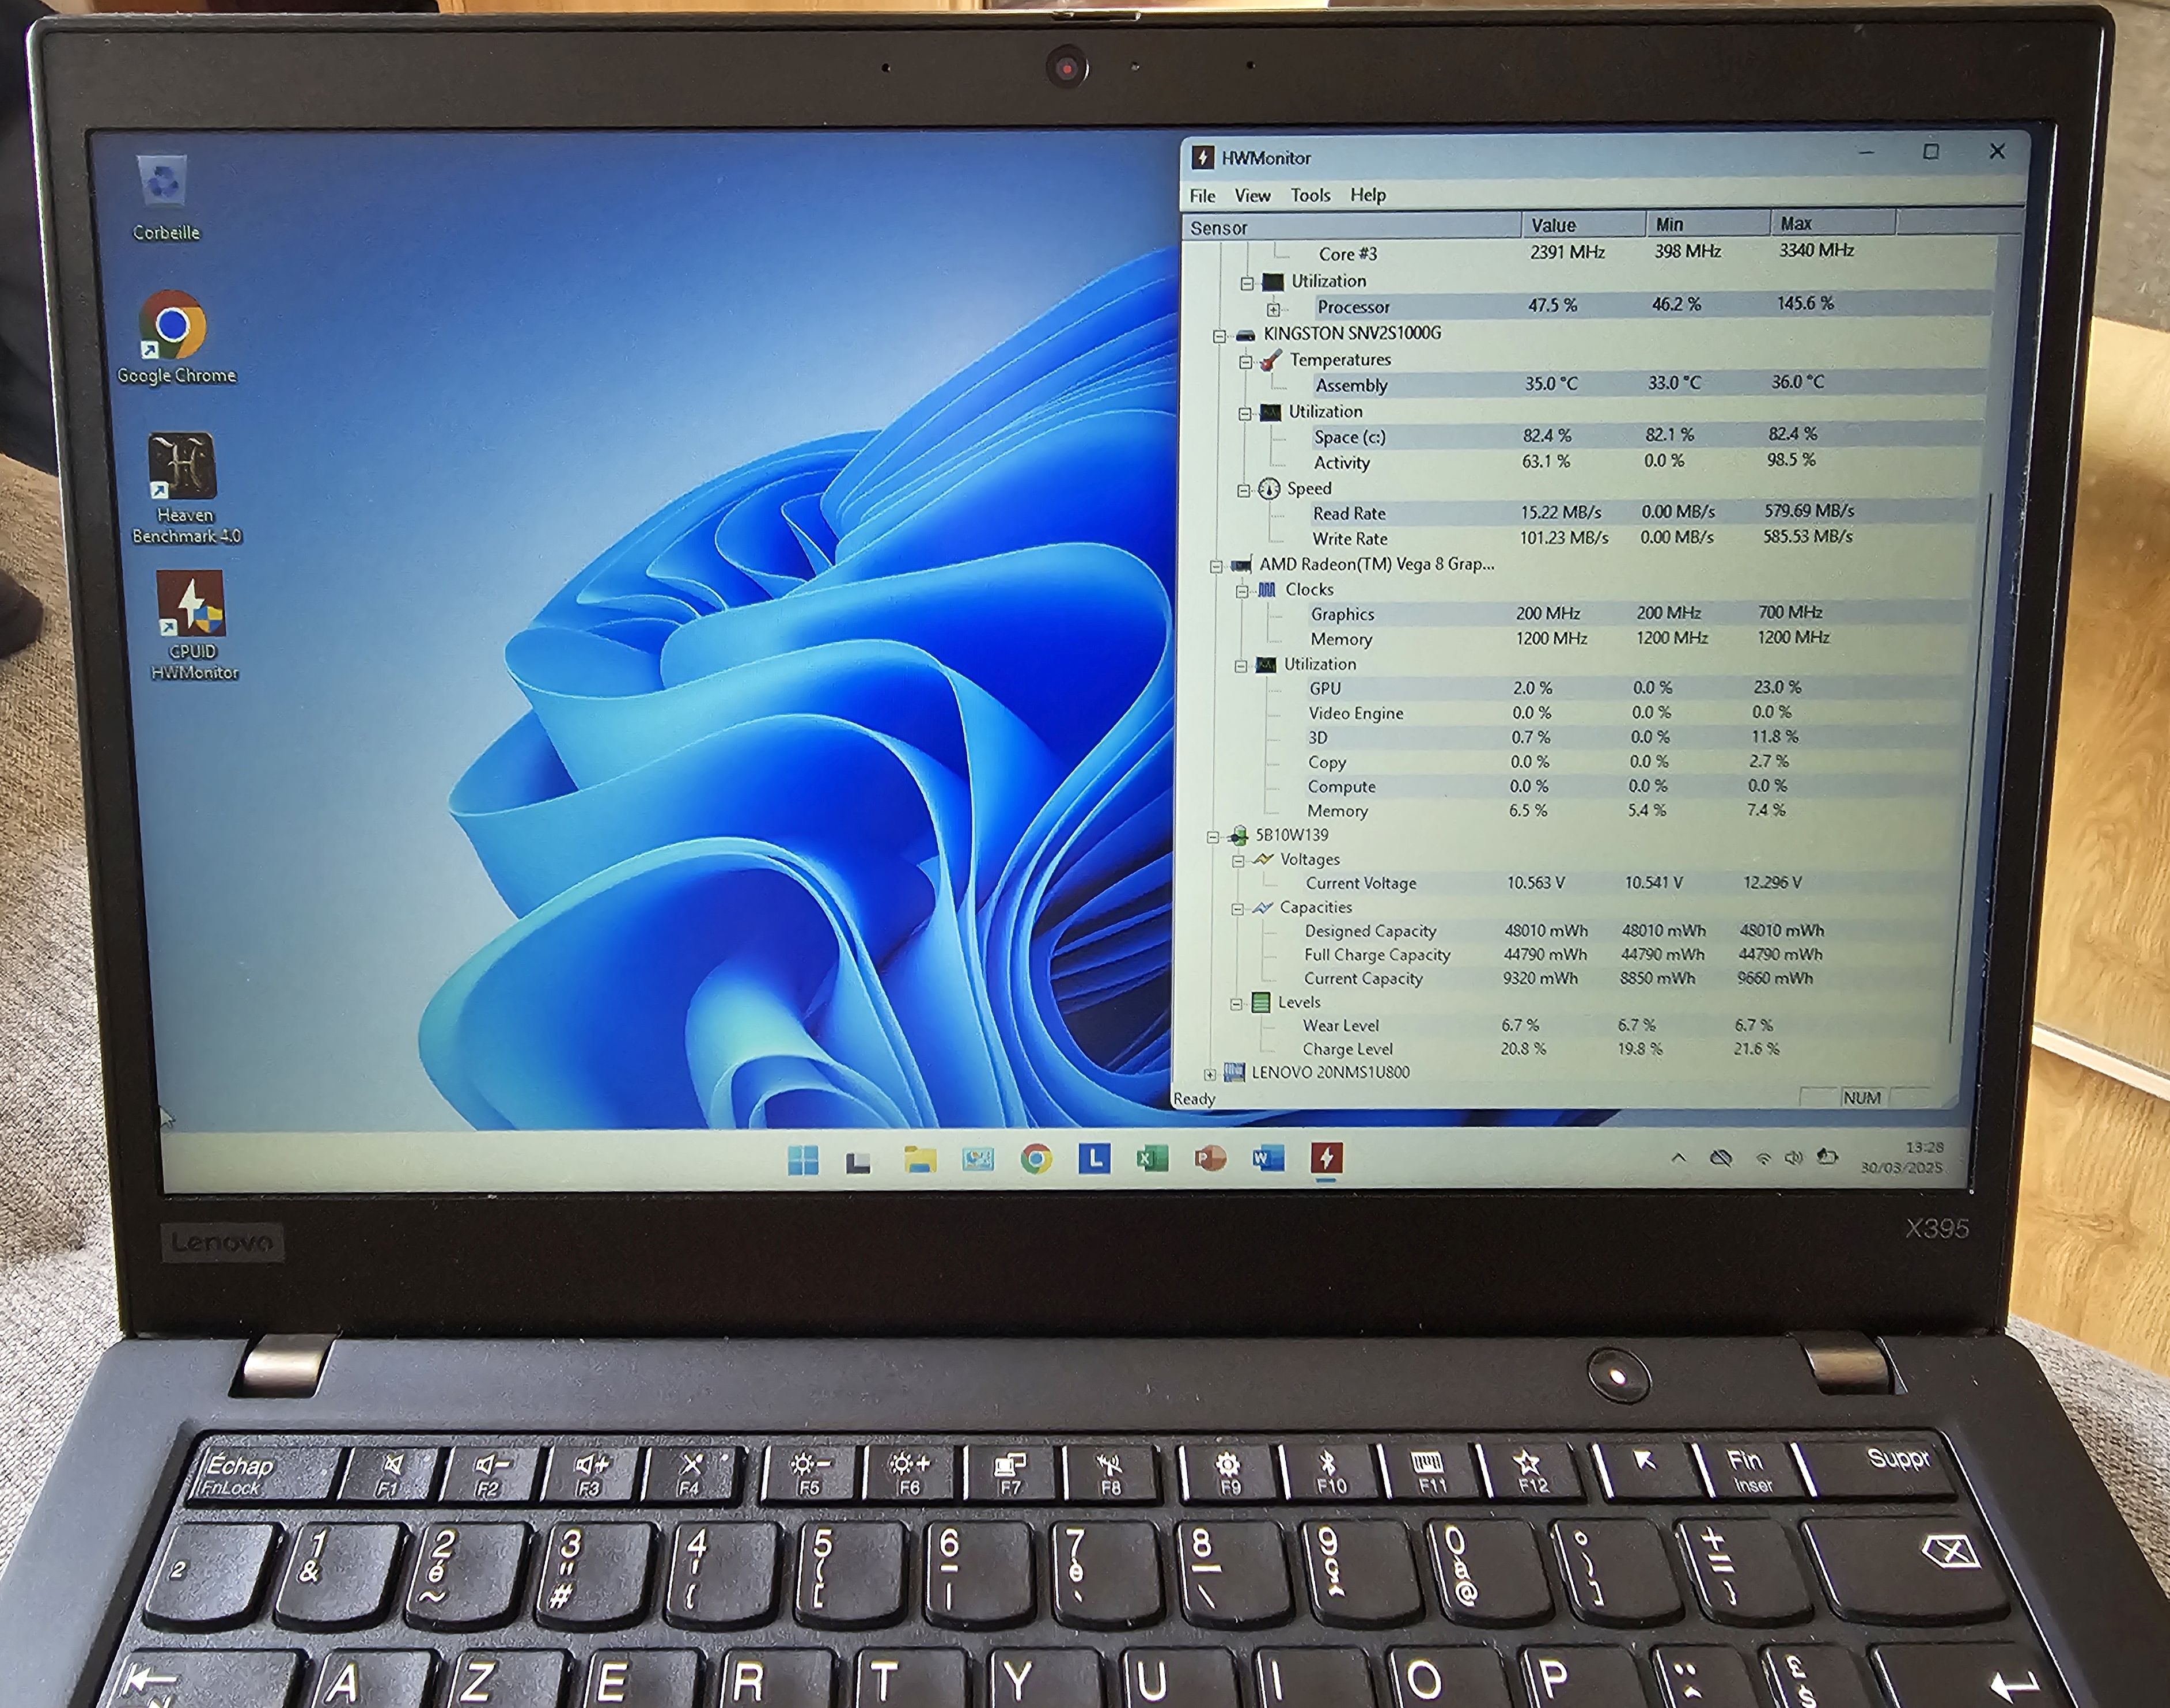Open the Tools menu

[1310, 195]
